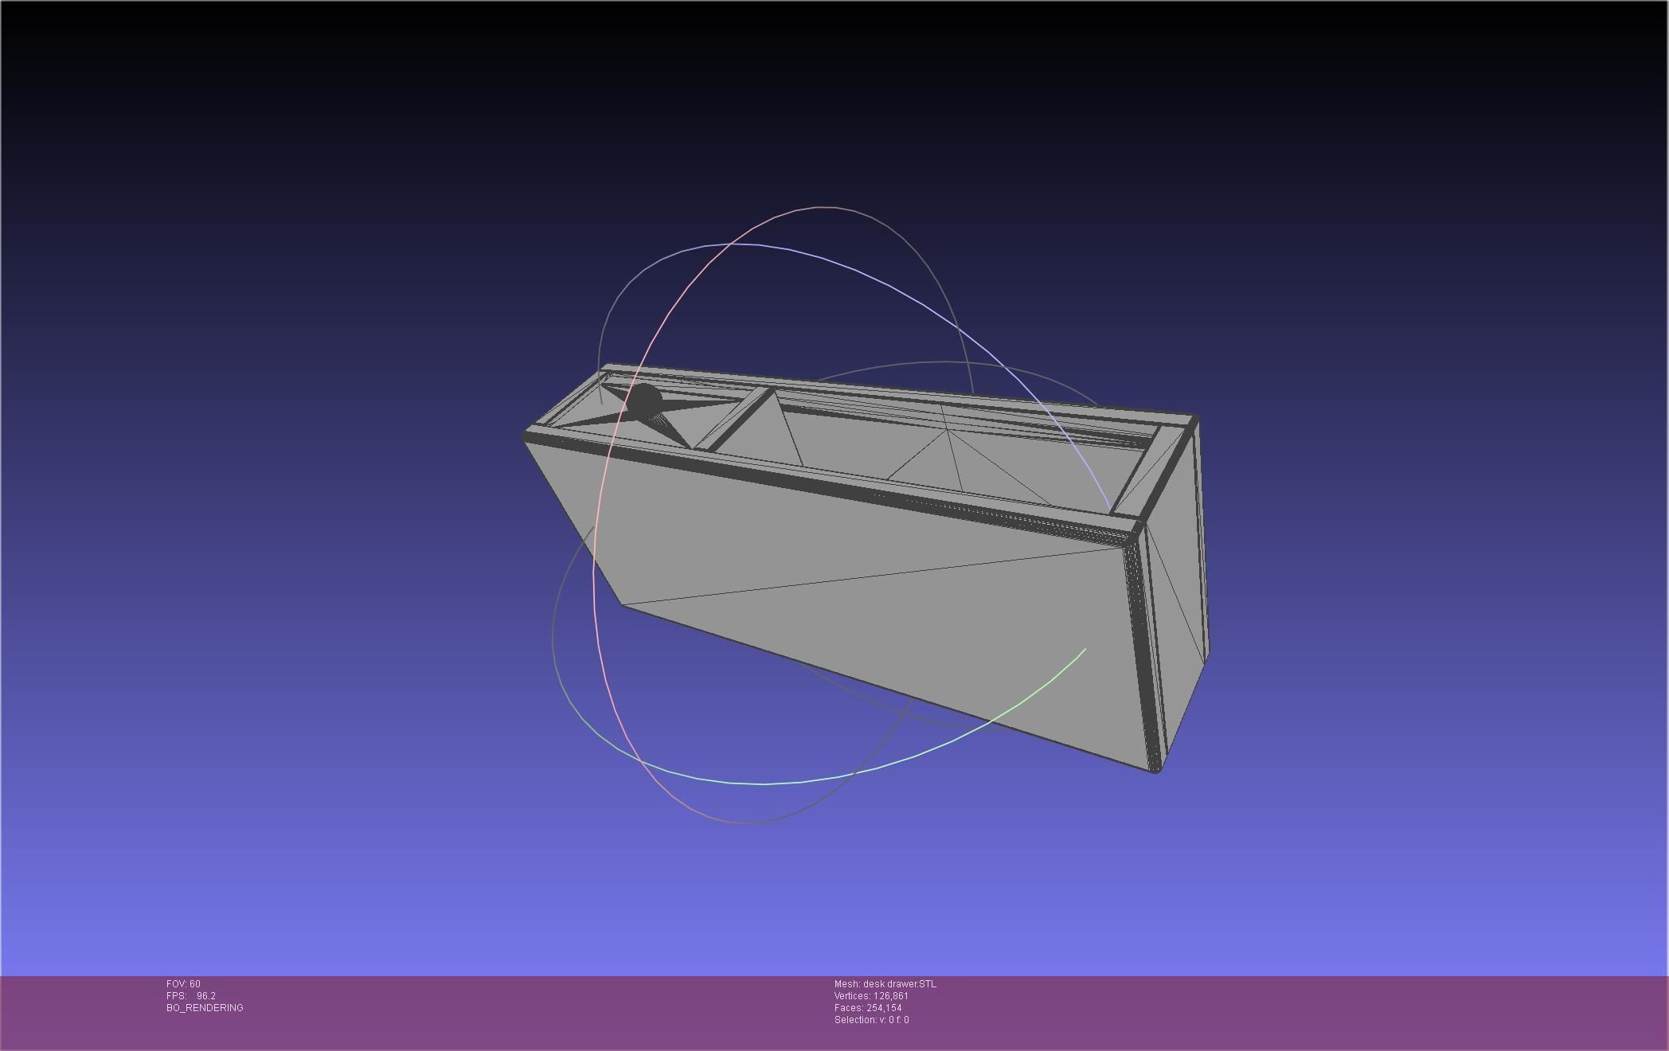Click the 'Selection: v: 0 f: 0' text
The width and height of the screenshot is (1669, 1051).
pyautogui.click(x=871, y=1020)
